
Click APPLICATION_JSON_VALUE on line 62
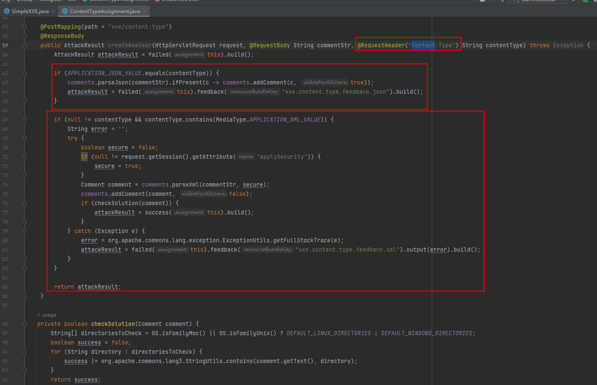point(105,73)
